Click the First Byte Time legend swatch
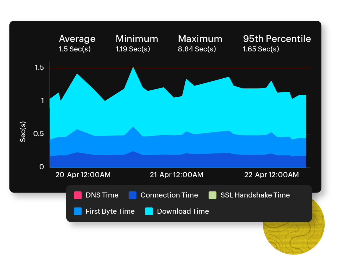 point(78,211)
